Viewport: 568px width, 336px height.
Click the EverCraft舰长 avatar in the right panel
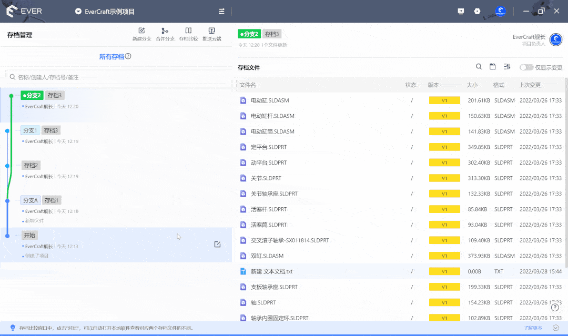[556, 39]
